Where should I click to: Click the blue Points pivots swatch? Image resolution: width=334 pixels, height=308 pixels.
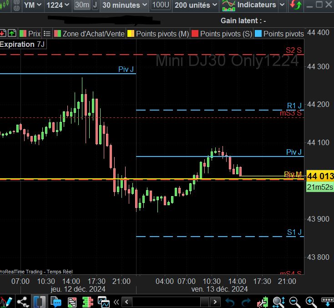click(x=258, y=34)
